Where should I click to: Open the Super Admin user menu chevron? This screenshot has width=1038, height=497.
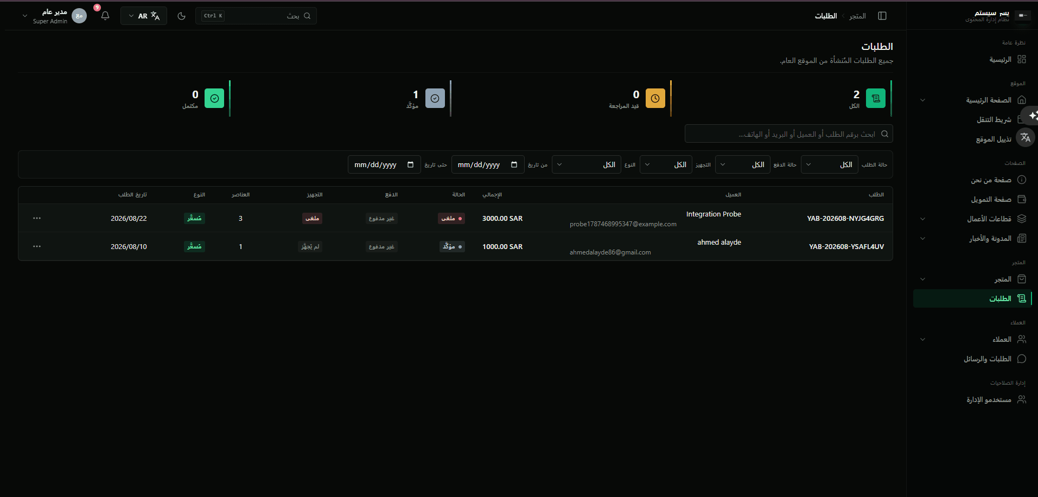(x=25, y=16)
